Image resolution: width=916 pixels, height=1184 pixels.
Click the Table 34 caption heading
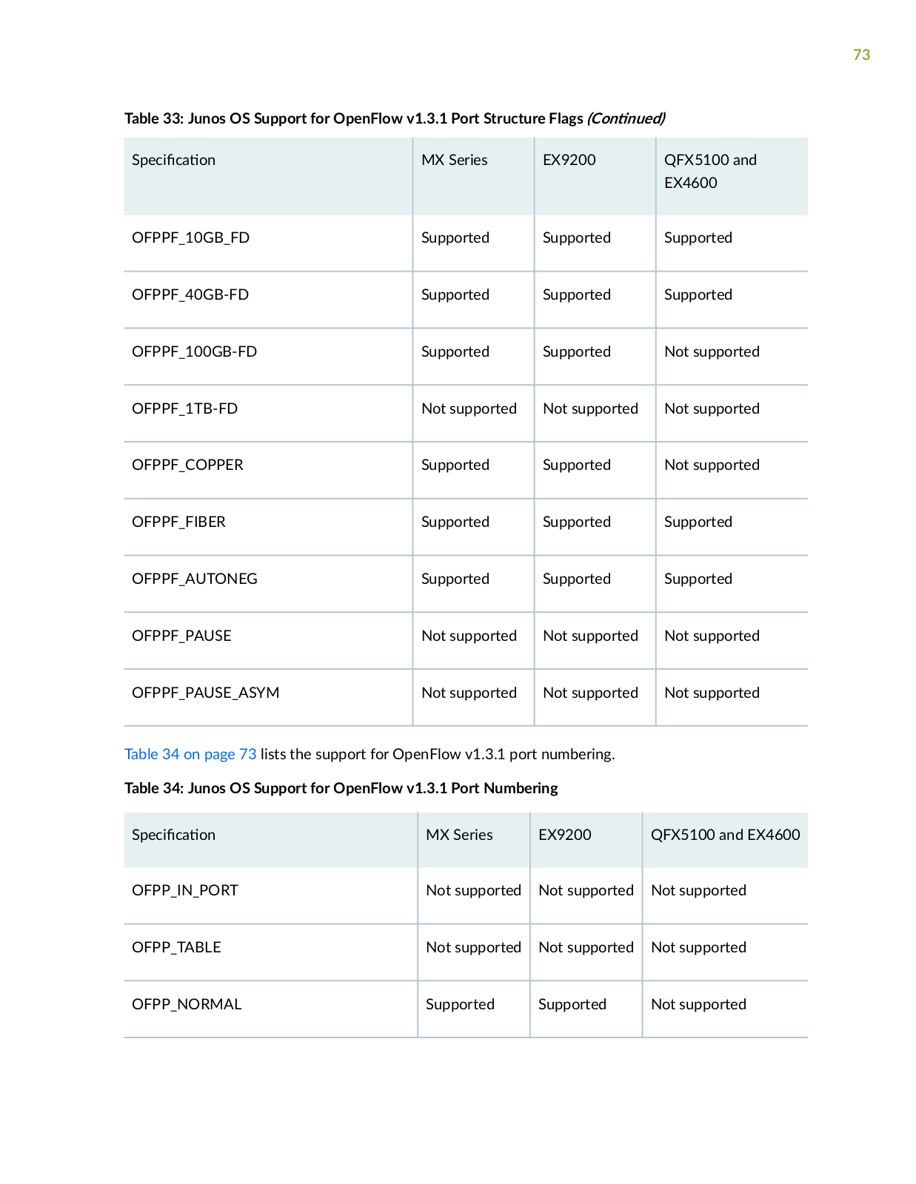click(x=341, y=788)
